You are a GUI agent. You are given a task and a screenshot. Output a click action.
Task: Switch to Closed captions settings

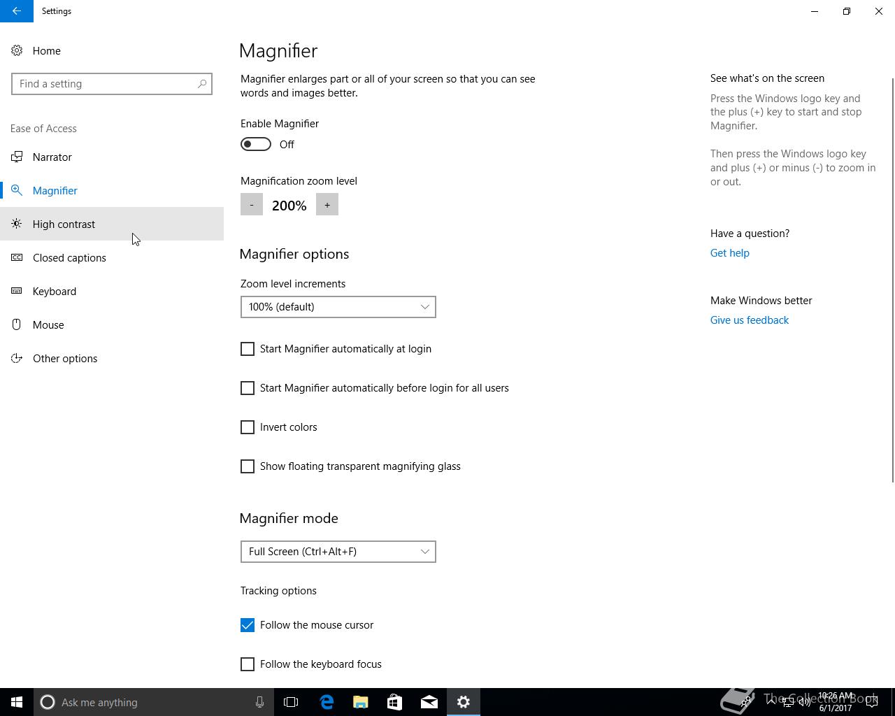(x=112, y=258)
